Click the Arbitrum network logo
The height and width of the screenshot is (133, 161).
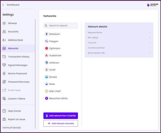[47, 63]
